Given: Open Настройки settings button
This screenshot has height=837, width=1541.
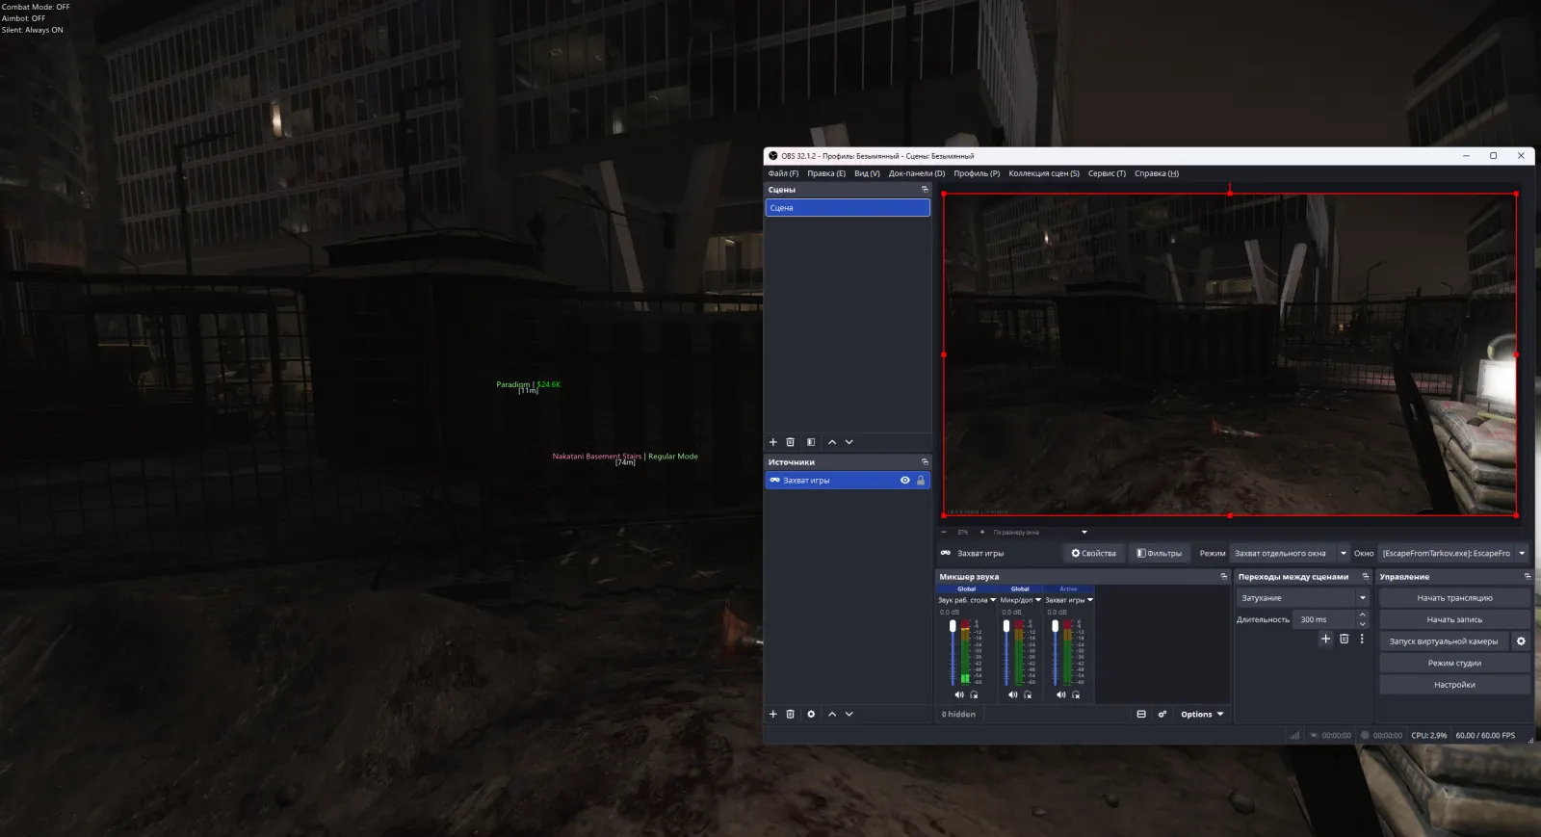Looking at the screenshot, I should pos(1454,685).
